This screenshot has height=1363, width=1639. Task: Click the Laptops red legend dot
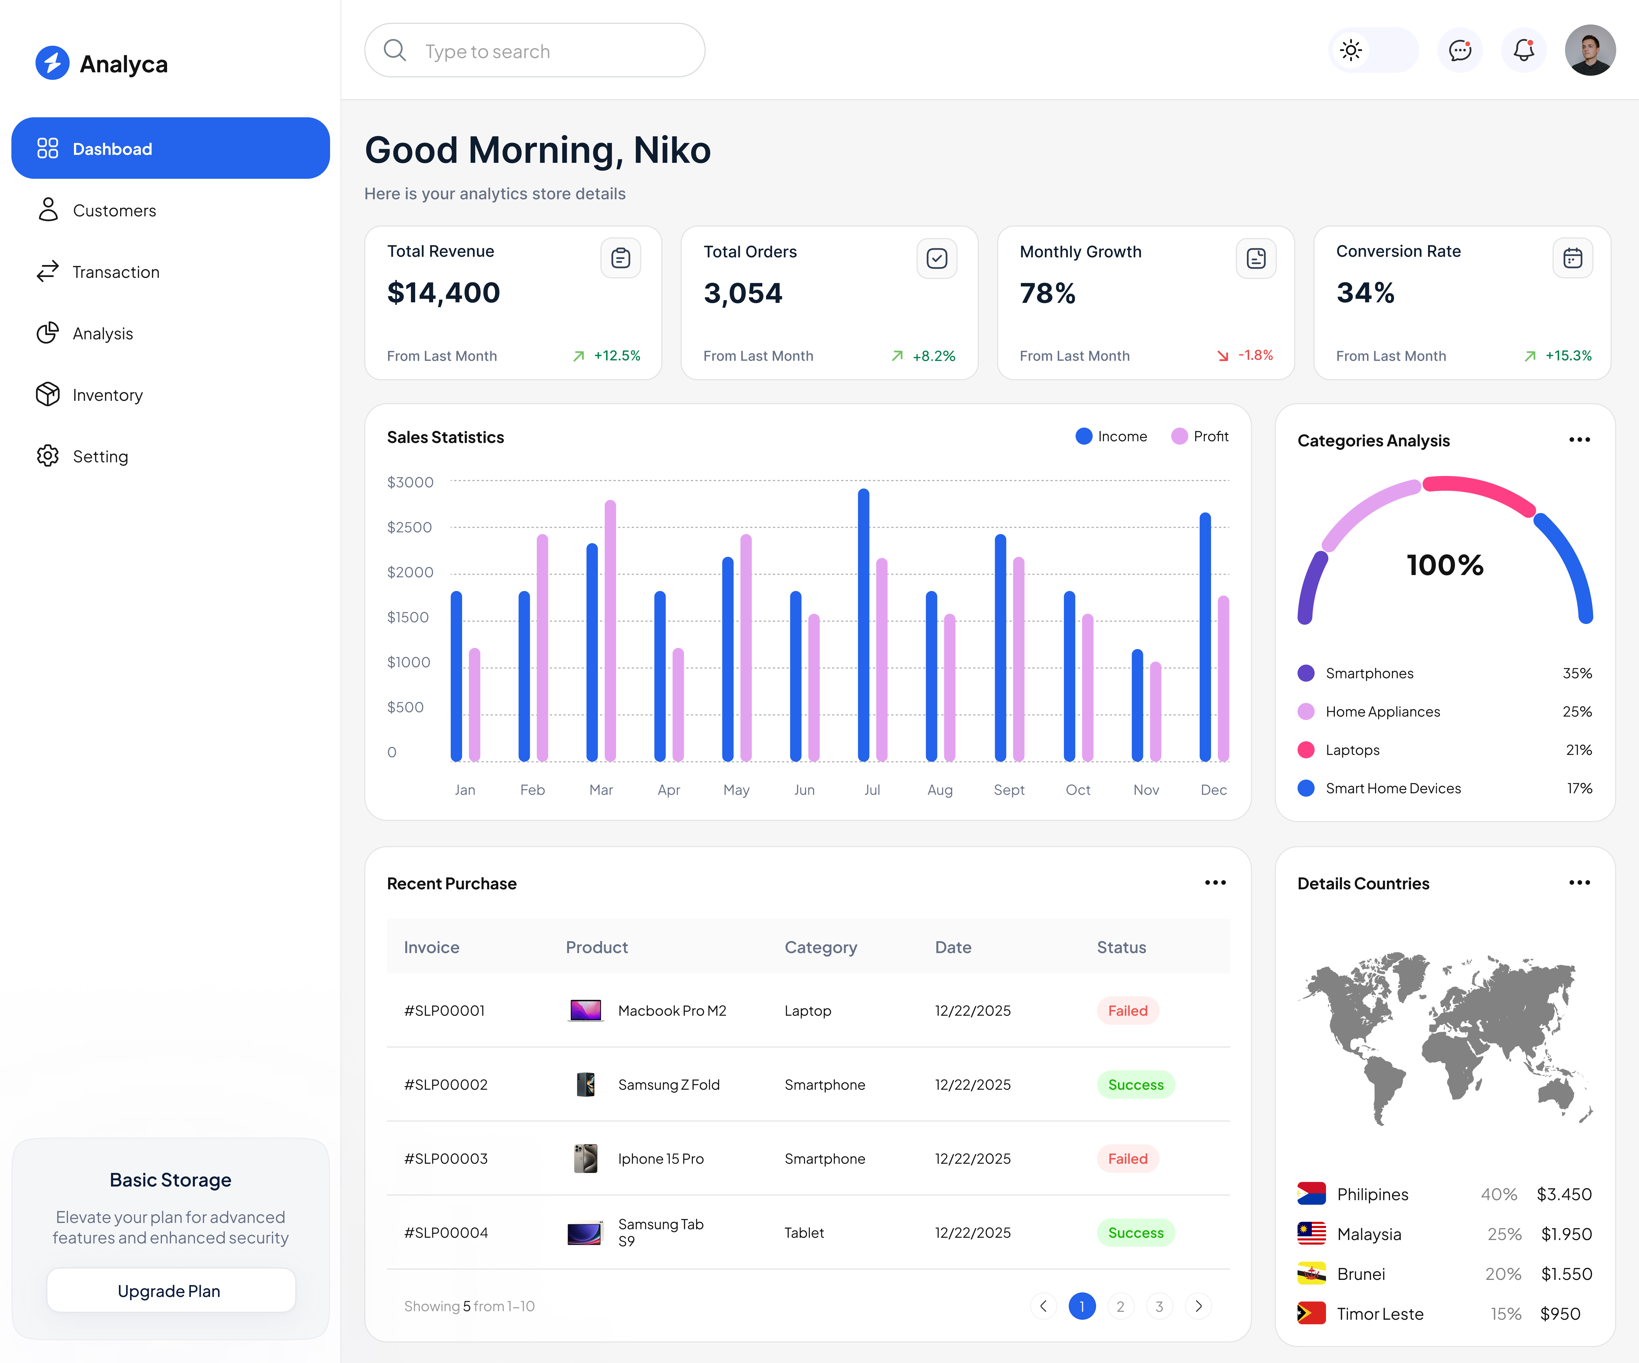(x=1306, y=750)
